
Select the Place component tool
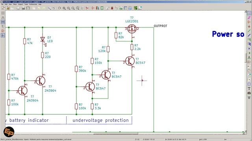pos(249,22)
